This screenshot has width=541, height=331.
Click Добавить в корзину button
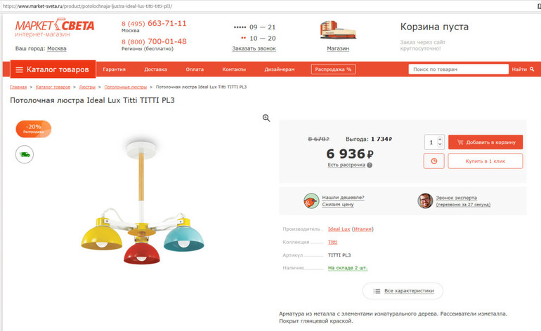[x=485, y=142]
